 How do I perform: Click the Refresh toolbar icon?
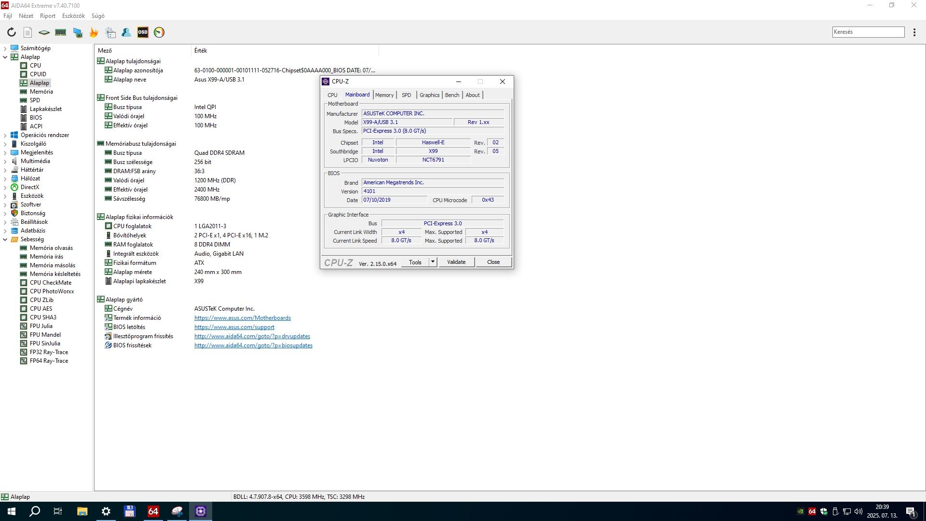[x=12, y=32]
